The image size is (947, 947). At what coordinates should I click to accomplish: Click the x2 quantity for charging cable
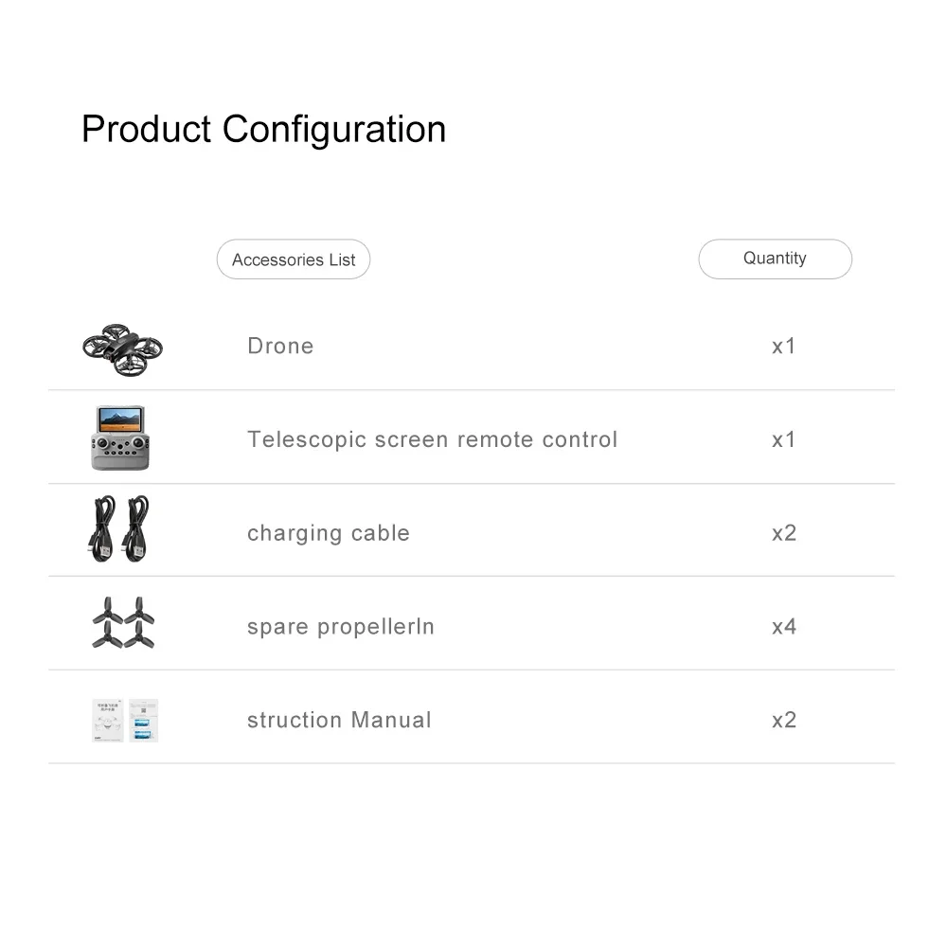click(x=784, y=533)
